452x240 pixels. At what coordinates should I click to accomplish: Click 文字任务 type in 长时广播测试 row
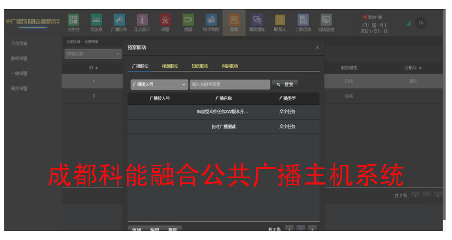287,126
